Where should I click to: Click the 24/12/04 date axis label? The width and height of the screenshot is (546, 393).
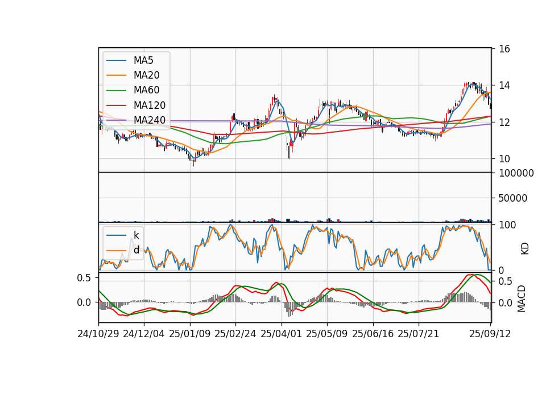pos(144,334)
